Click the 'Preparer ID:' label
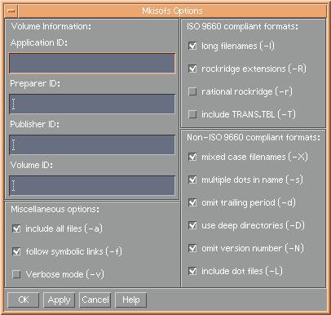This screenshot has height=315, width=331. tap(35, 83)
